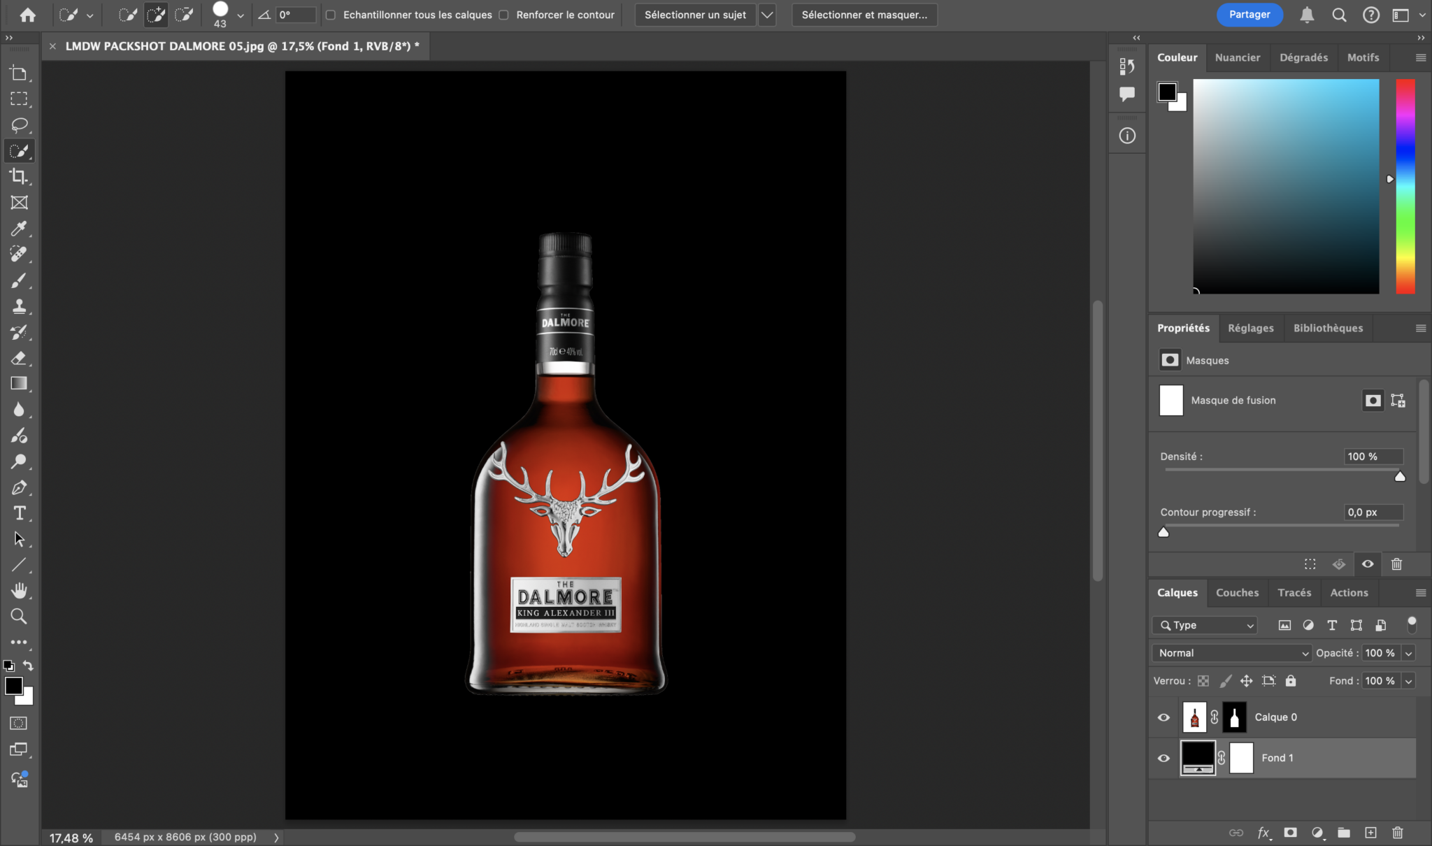Open the brush size picker dropdown

pos(240,15)
